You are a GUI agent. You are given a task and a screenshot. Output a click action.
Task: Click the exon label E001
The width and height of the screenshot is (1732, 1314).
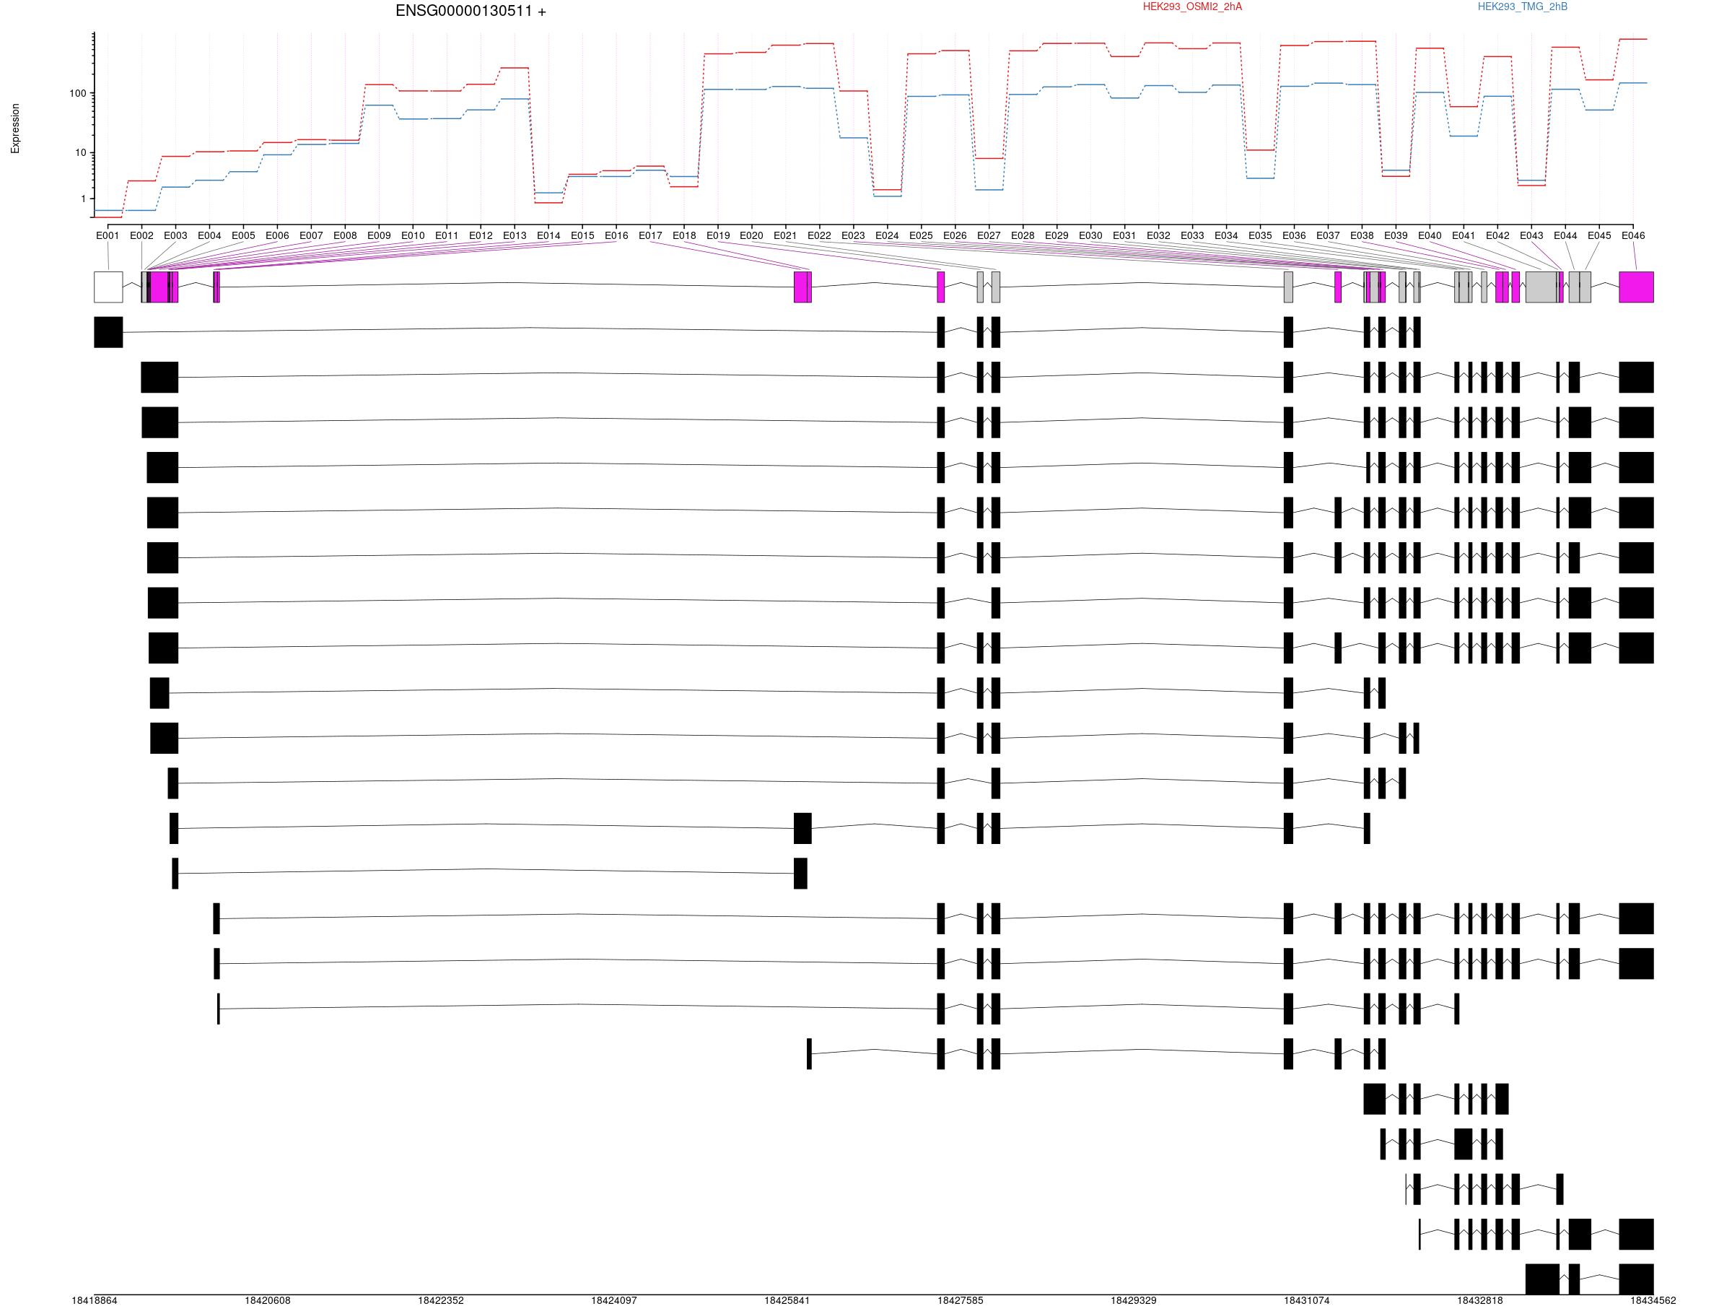tap(108, 235)
